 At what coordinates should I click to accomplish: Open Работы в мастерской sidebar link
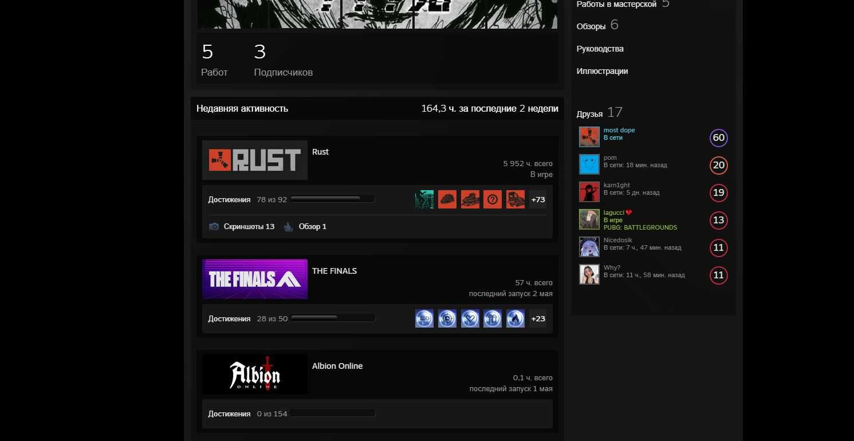pos(616,4)
